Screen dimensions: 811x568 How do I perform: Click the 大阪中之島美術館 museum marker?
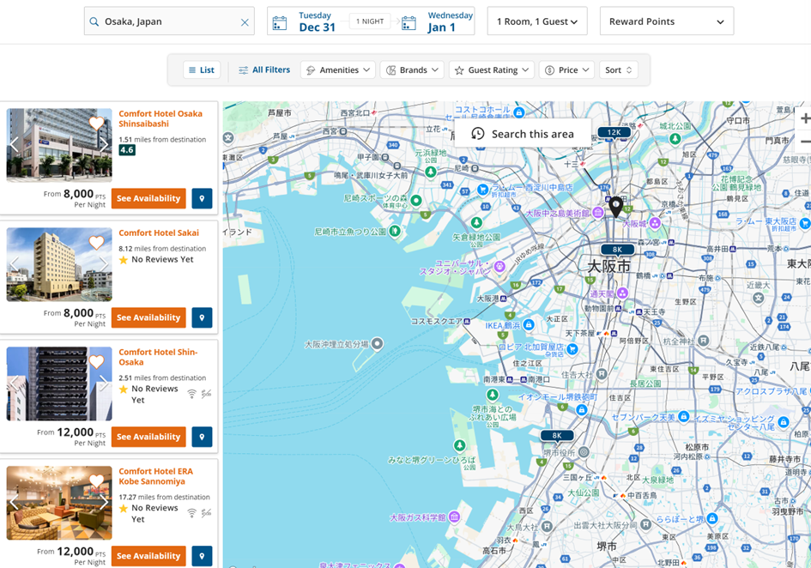598,212
